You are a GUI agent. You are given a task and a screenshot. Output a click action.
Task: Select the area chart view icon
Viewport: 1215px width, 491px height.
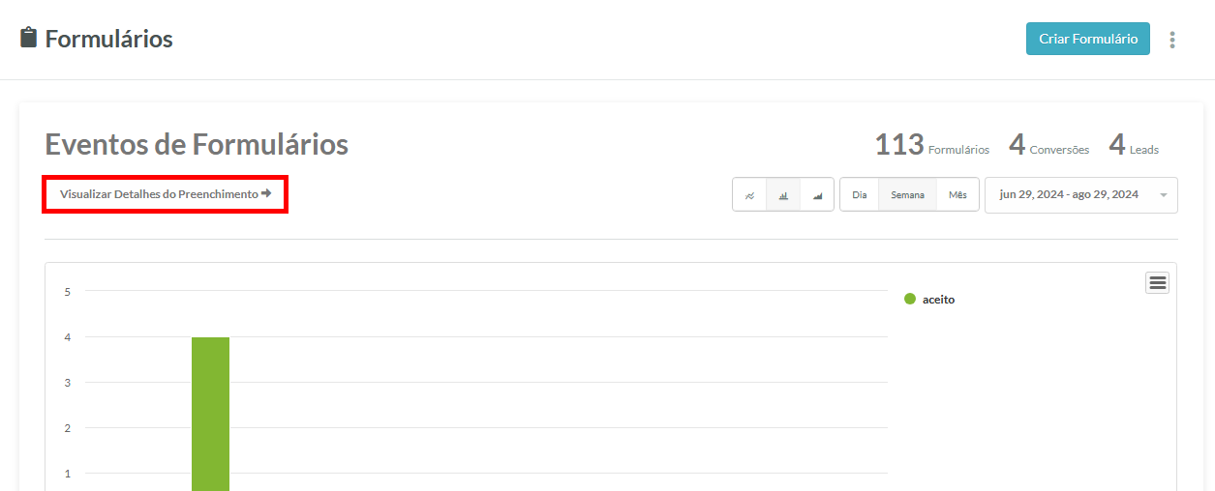(x=817, y=194)
